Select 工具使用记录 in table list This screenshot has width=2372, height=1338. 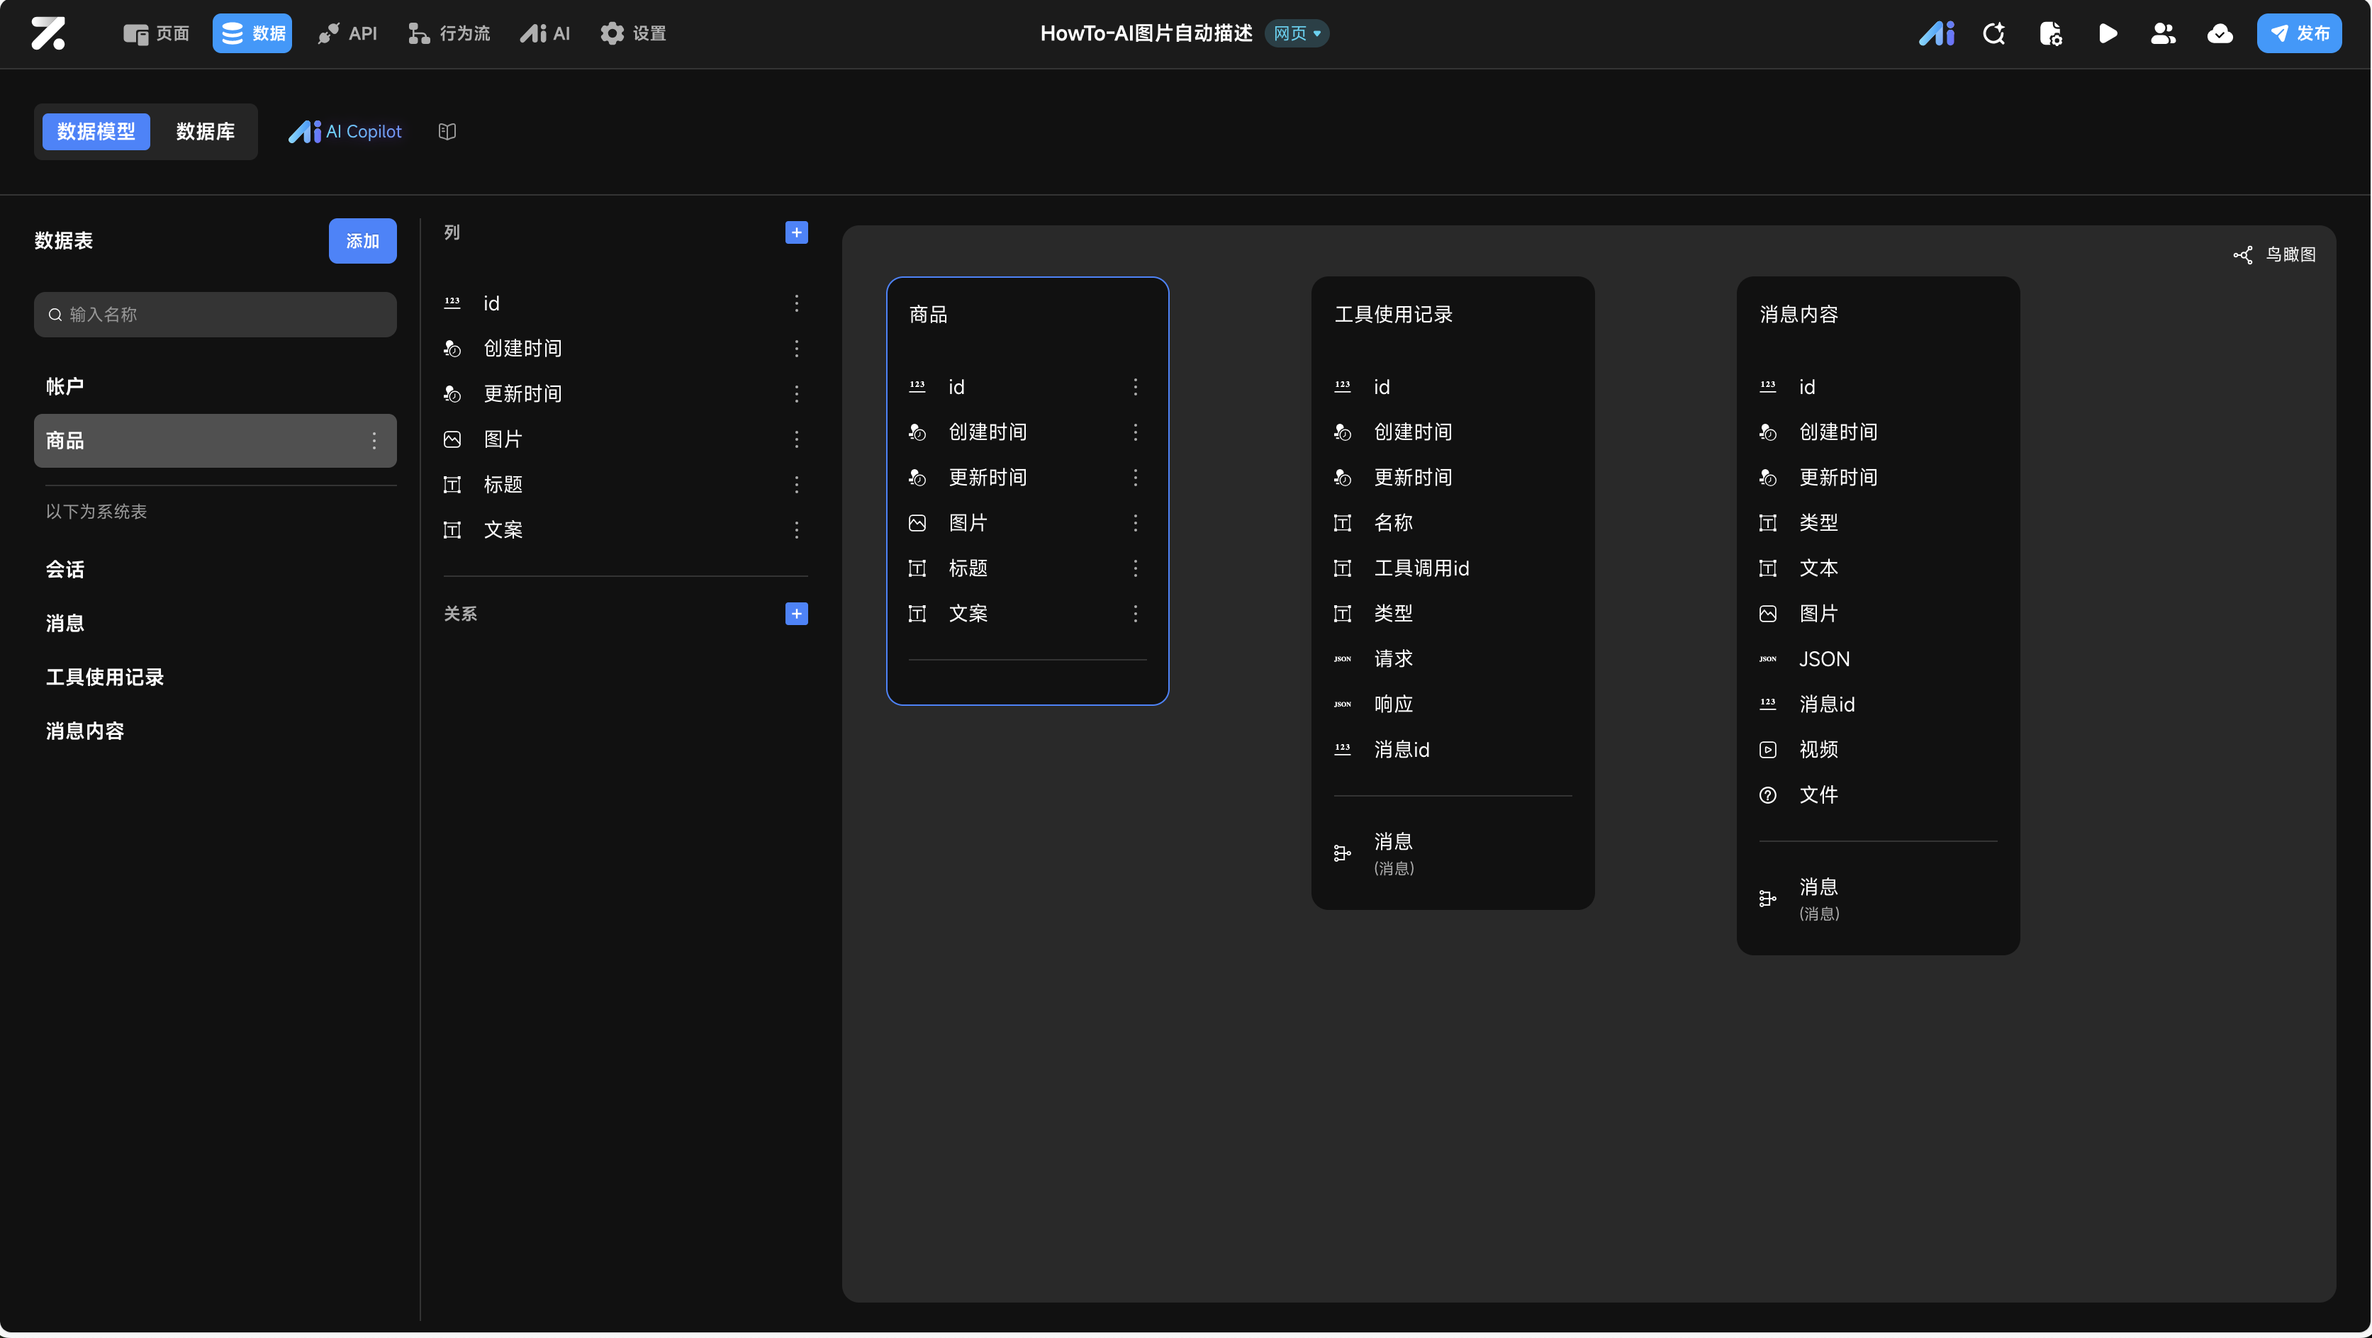(105, 678)
